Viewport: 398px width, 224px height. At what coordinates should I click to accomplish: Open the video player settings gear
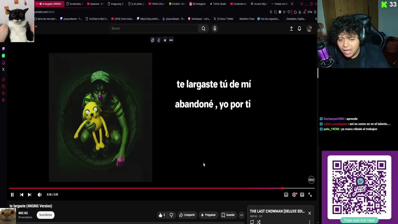click(x=294, y=195)
